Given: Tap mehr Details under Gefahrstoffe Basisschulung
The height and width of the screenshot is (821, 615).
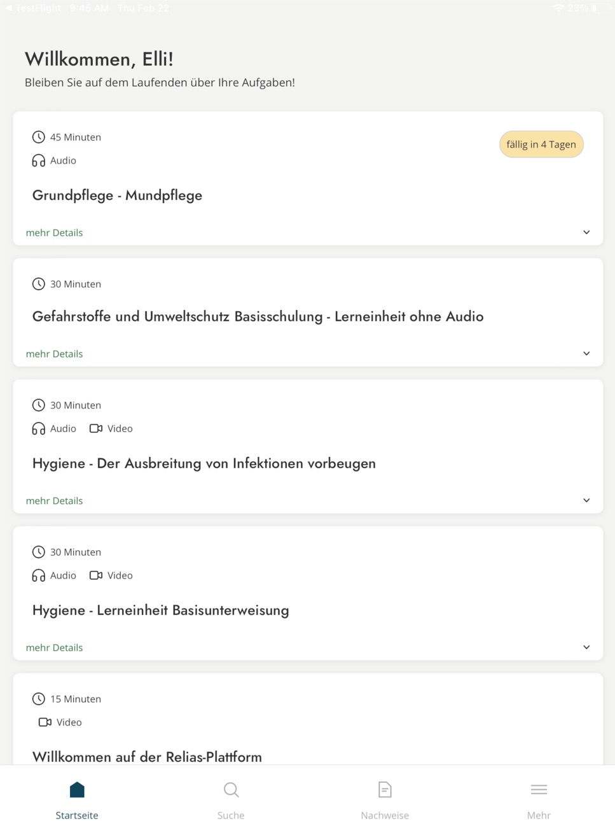Looking at the screenshot, I should click(54, 354).
